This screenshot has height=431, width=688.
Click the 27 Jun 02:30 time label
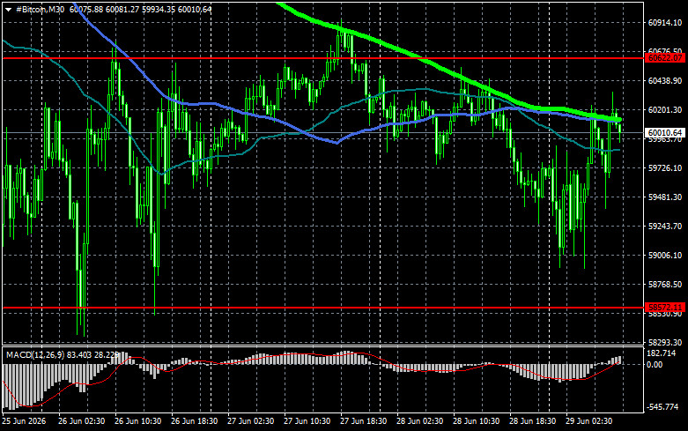(250, 421)
